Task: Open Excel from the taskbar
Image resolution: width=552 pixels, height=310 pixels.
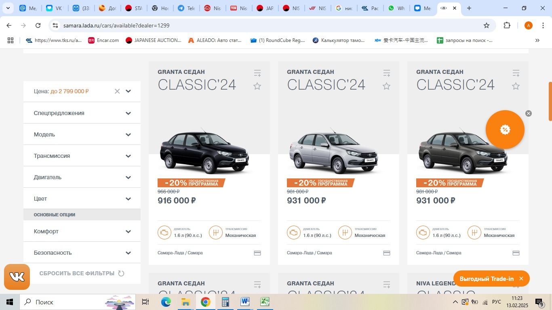Action: coord(265,302)
